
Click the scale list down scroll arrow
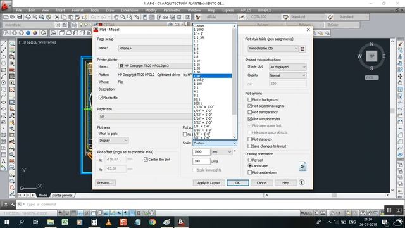coord(234,137)
